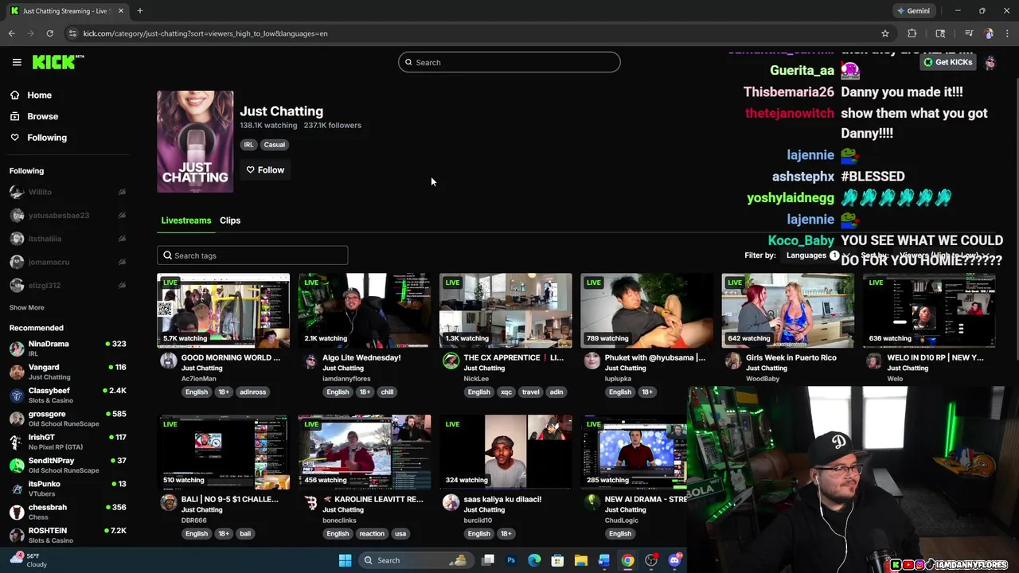Go to Home in the sidebar
The width and height of the screenshot is (1019, 573).
[x=39, y=95]
